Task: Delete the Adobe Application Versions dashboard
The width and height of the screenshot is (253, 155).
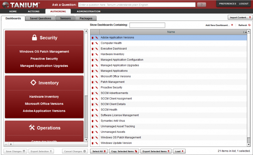Action: [x=93, y=37]
